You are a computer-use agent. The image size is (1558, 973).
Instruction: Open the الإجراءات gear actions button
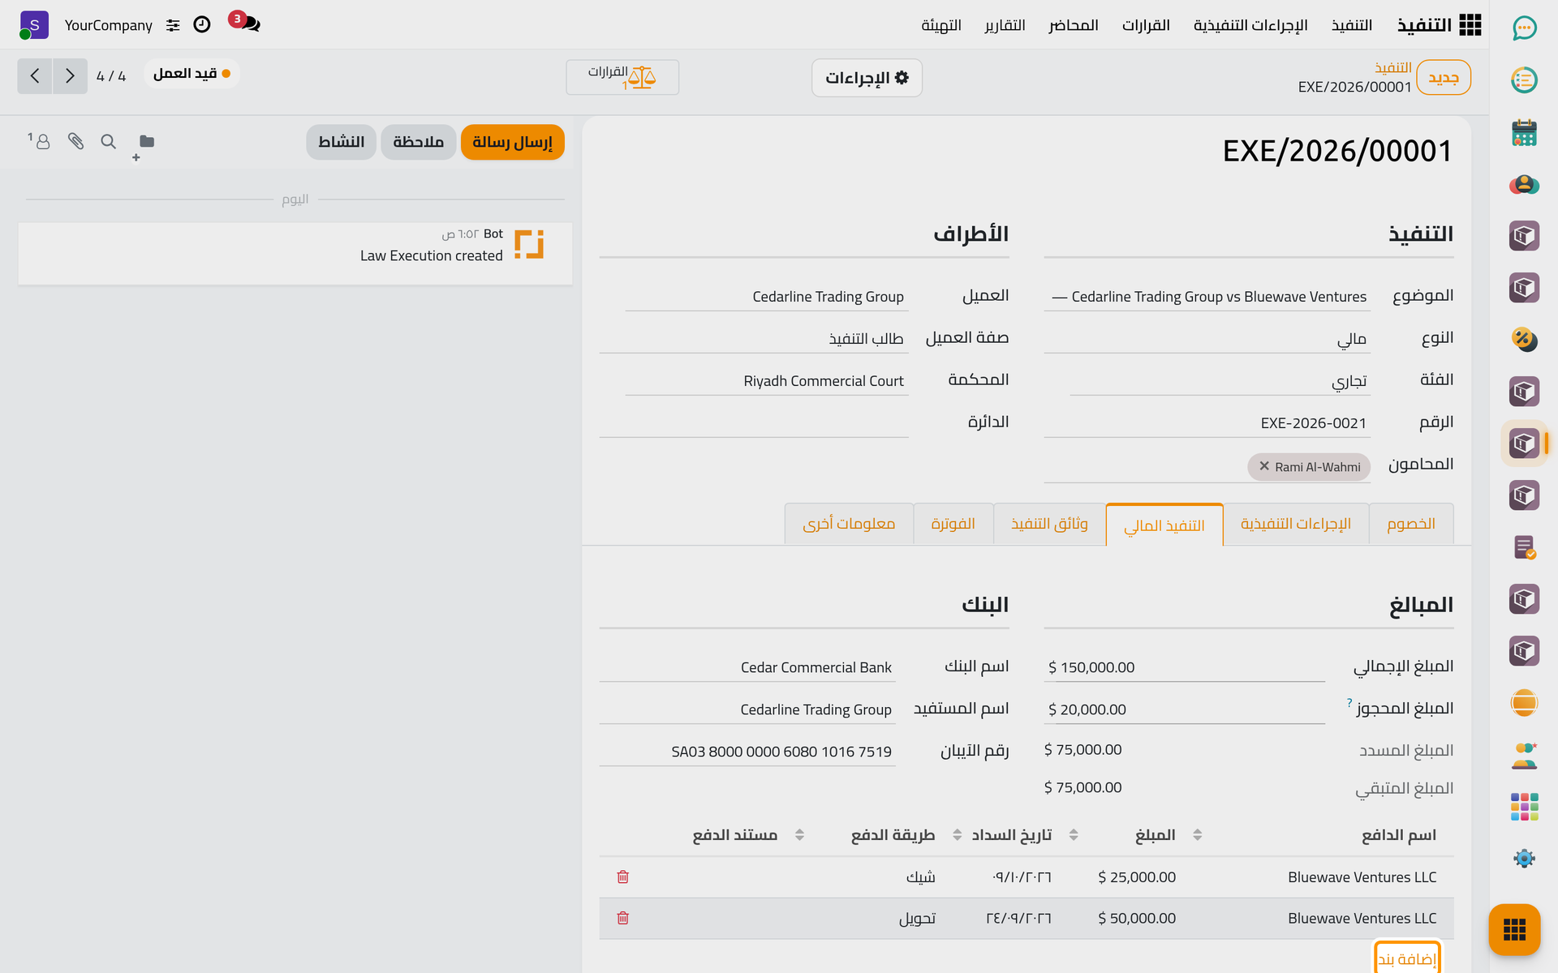click(x=867, y=78)
